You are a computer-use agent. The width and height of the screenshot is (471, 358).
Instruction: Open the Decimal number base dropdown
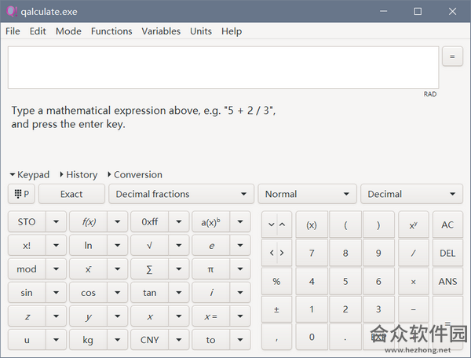pos(411,194)
